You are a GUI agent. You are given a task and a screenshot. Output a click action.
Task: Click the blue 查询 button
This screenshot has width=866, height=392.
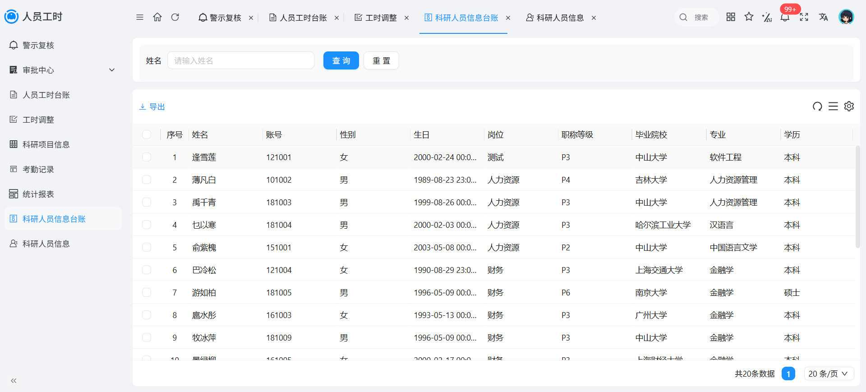(x=341, y=60)
